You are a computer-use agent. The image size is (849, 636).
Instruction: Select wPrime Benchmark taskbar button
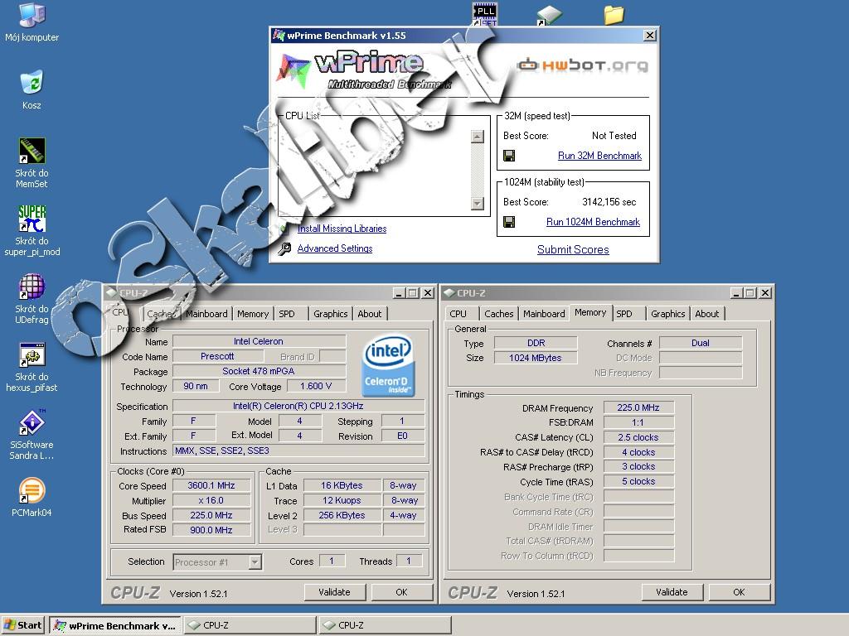115,625
